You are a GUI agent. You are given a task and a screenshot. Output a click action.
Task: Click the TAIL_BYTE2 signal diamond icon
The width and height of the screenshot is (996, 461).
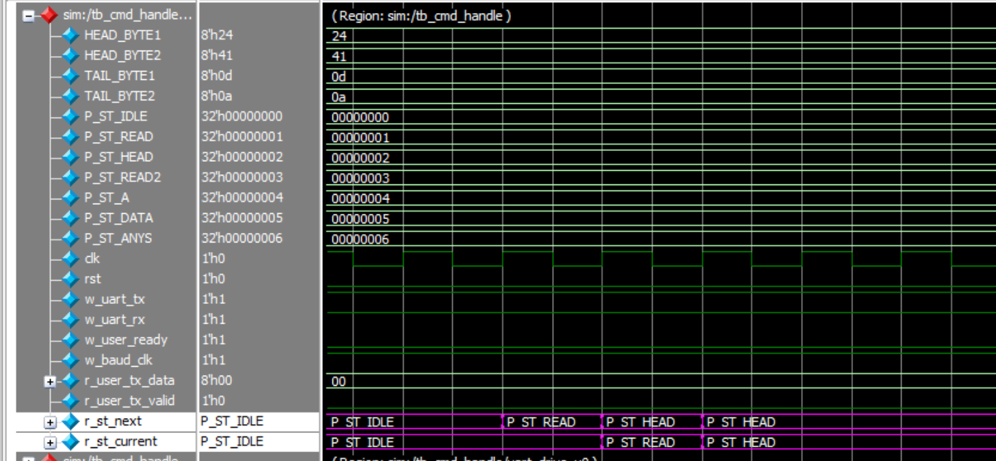(70, 96)
